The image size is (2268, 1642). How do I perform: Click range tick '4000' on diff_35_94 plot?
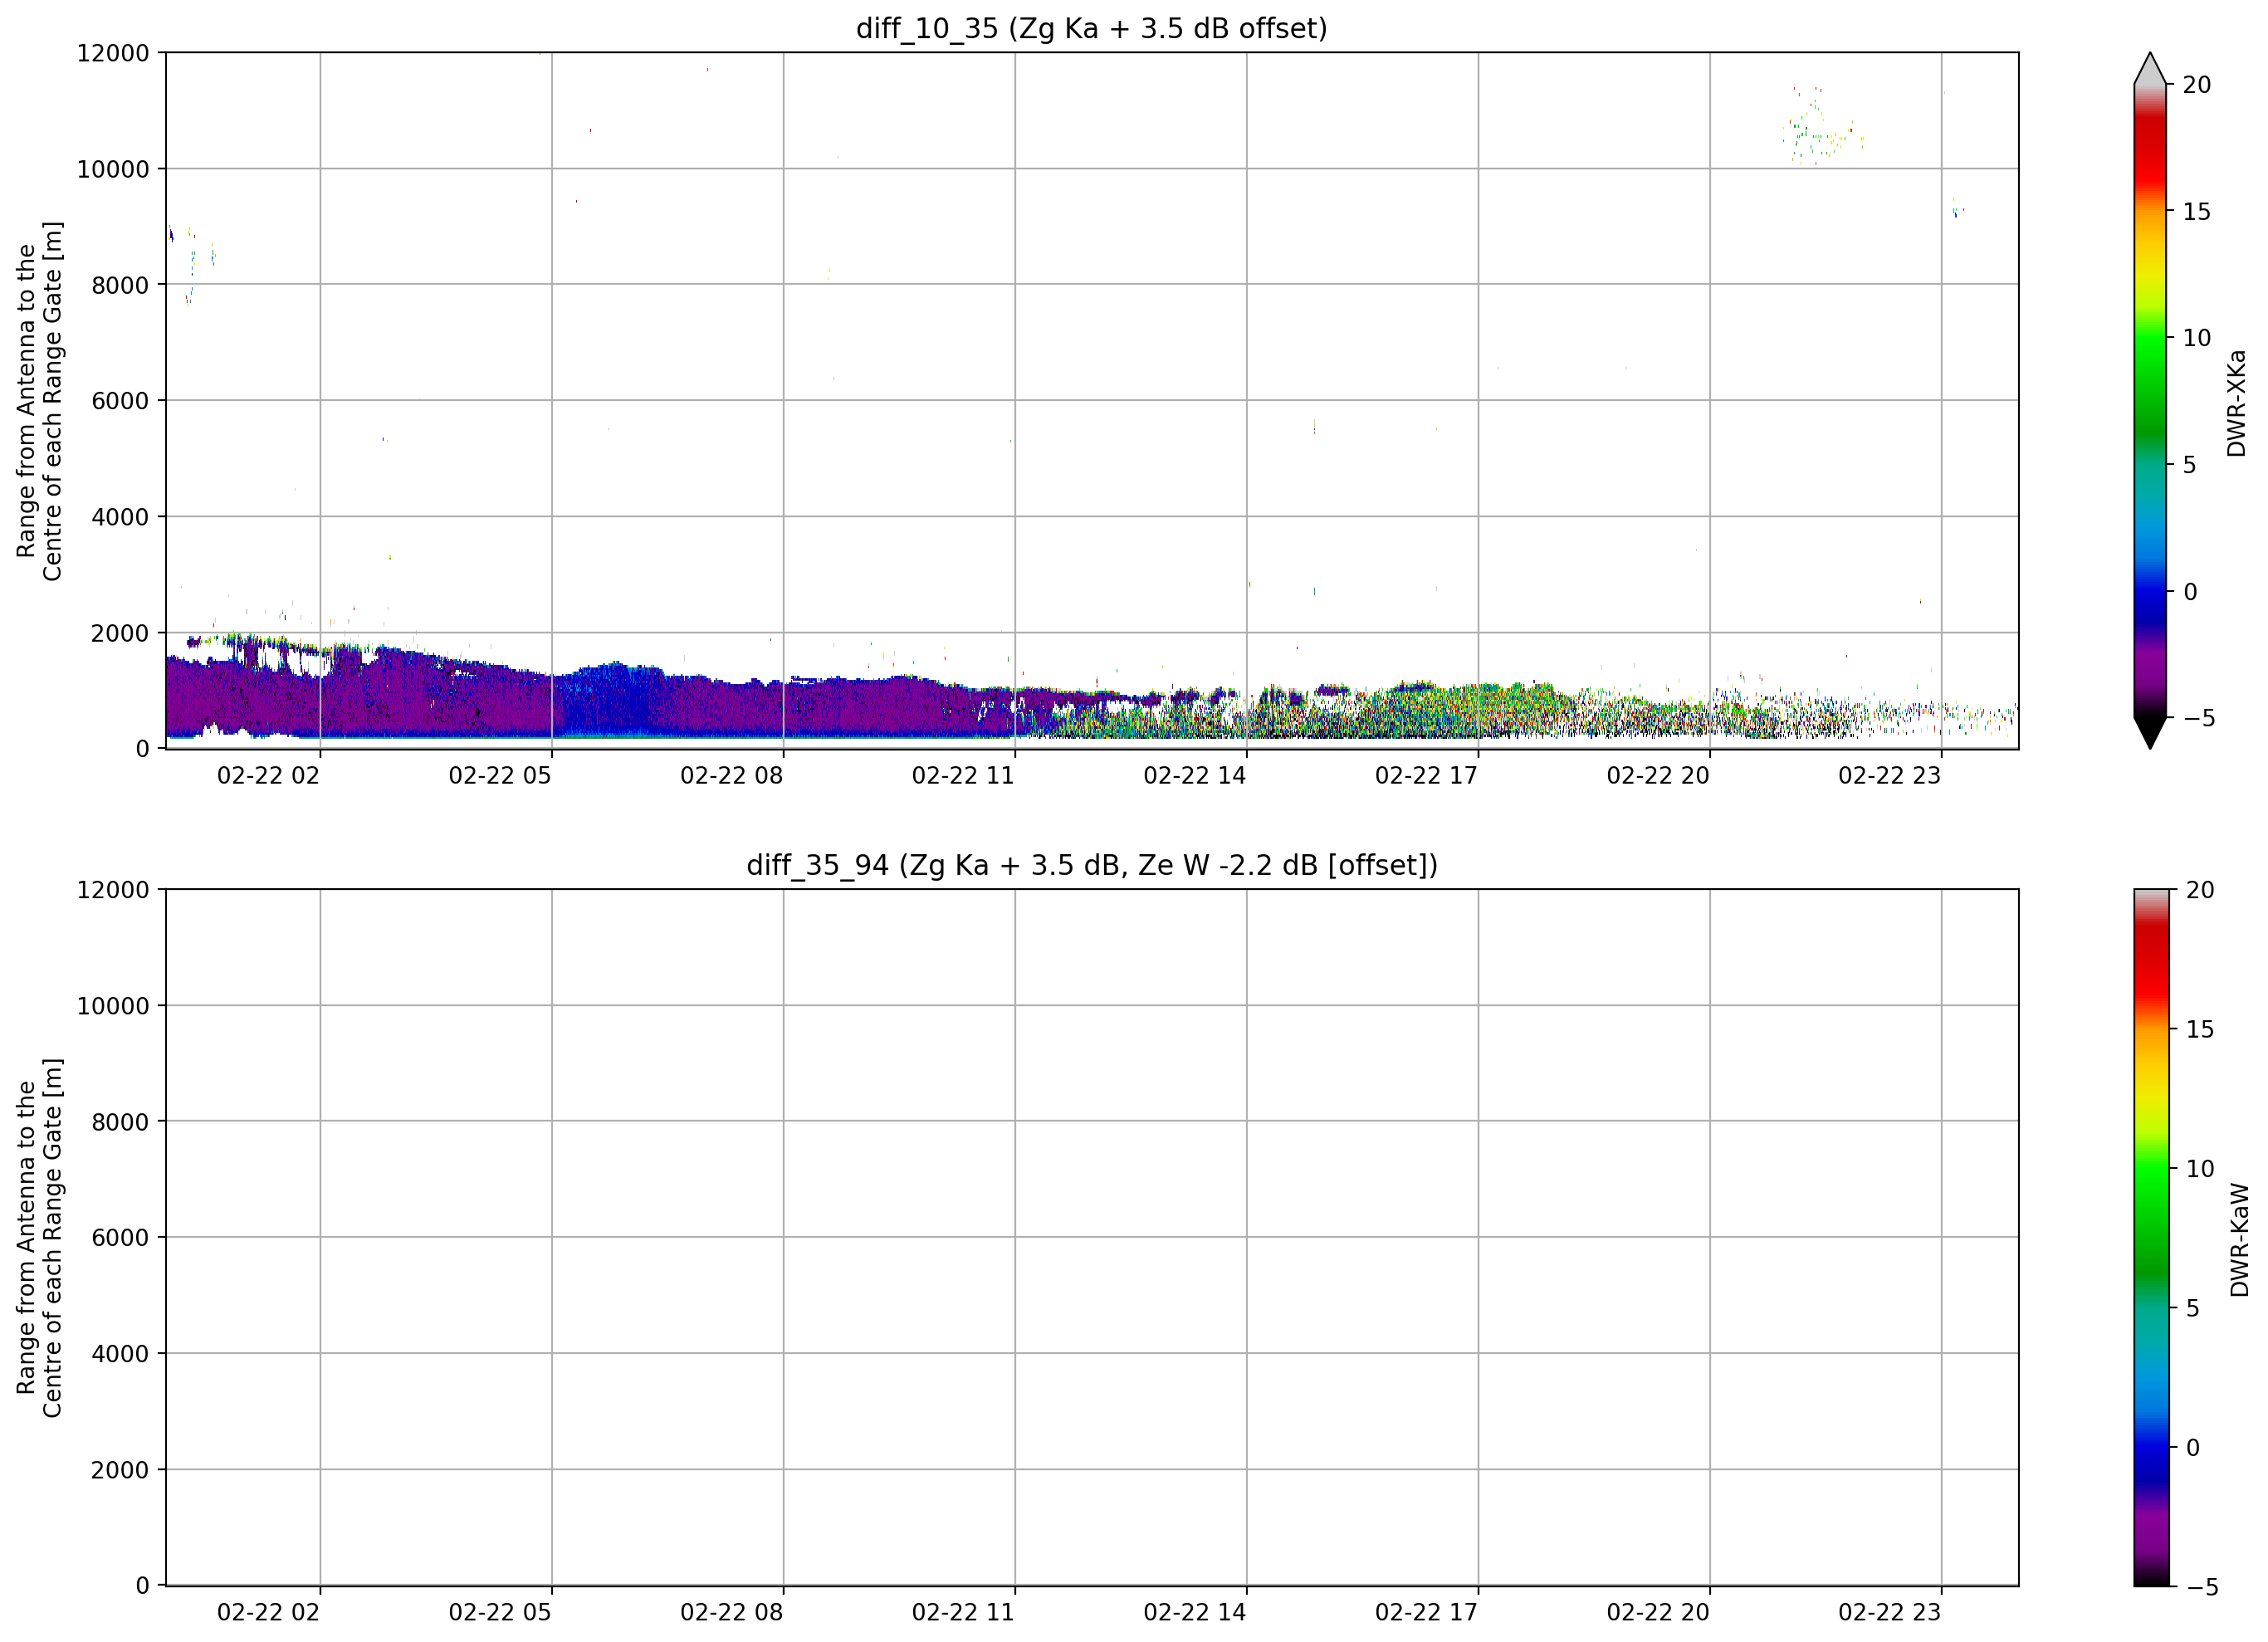pos(120,1354)
